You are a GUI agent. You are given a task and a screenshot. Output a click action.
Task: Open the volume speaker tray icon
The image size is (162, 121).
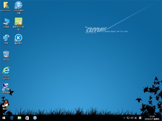click(131, 118)
